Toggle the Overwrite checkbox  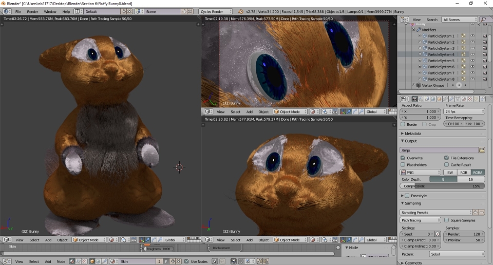(403, 158)
